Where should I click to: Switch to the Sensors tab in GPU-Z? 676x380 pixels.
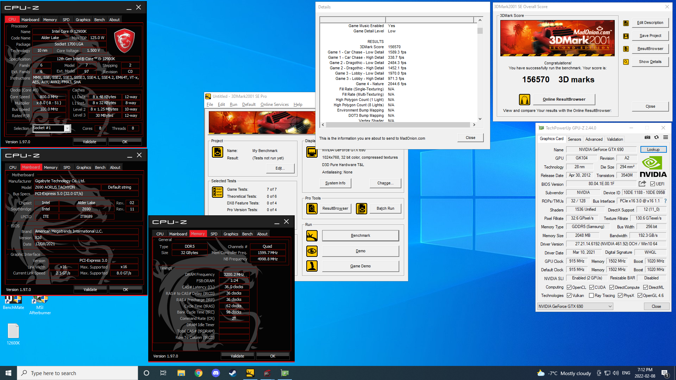click(x=574, y=139)
